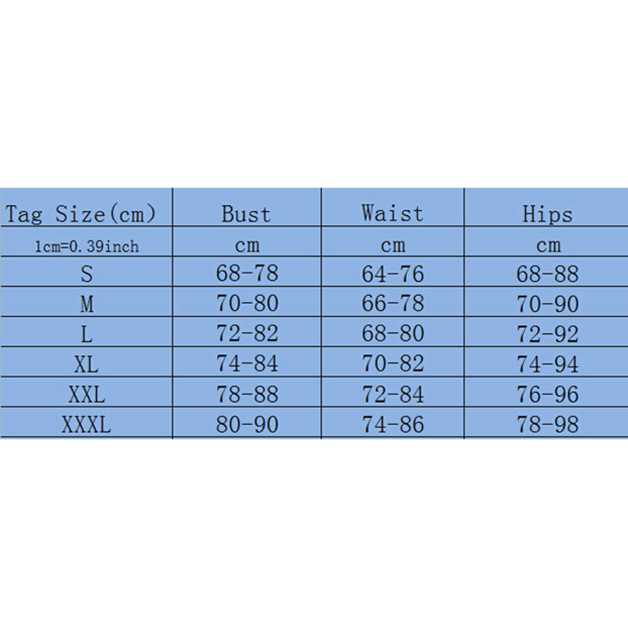The image size is (628, 628).
Task: Click the 66-78 waist value for size M
Action: (x=392, y=305)
